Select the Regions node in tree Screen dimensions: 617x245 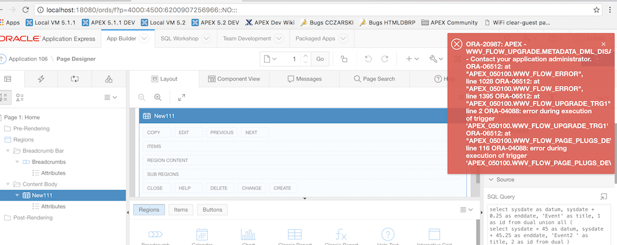point(23,139)
